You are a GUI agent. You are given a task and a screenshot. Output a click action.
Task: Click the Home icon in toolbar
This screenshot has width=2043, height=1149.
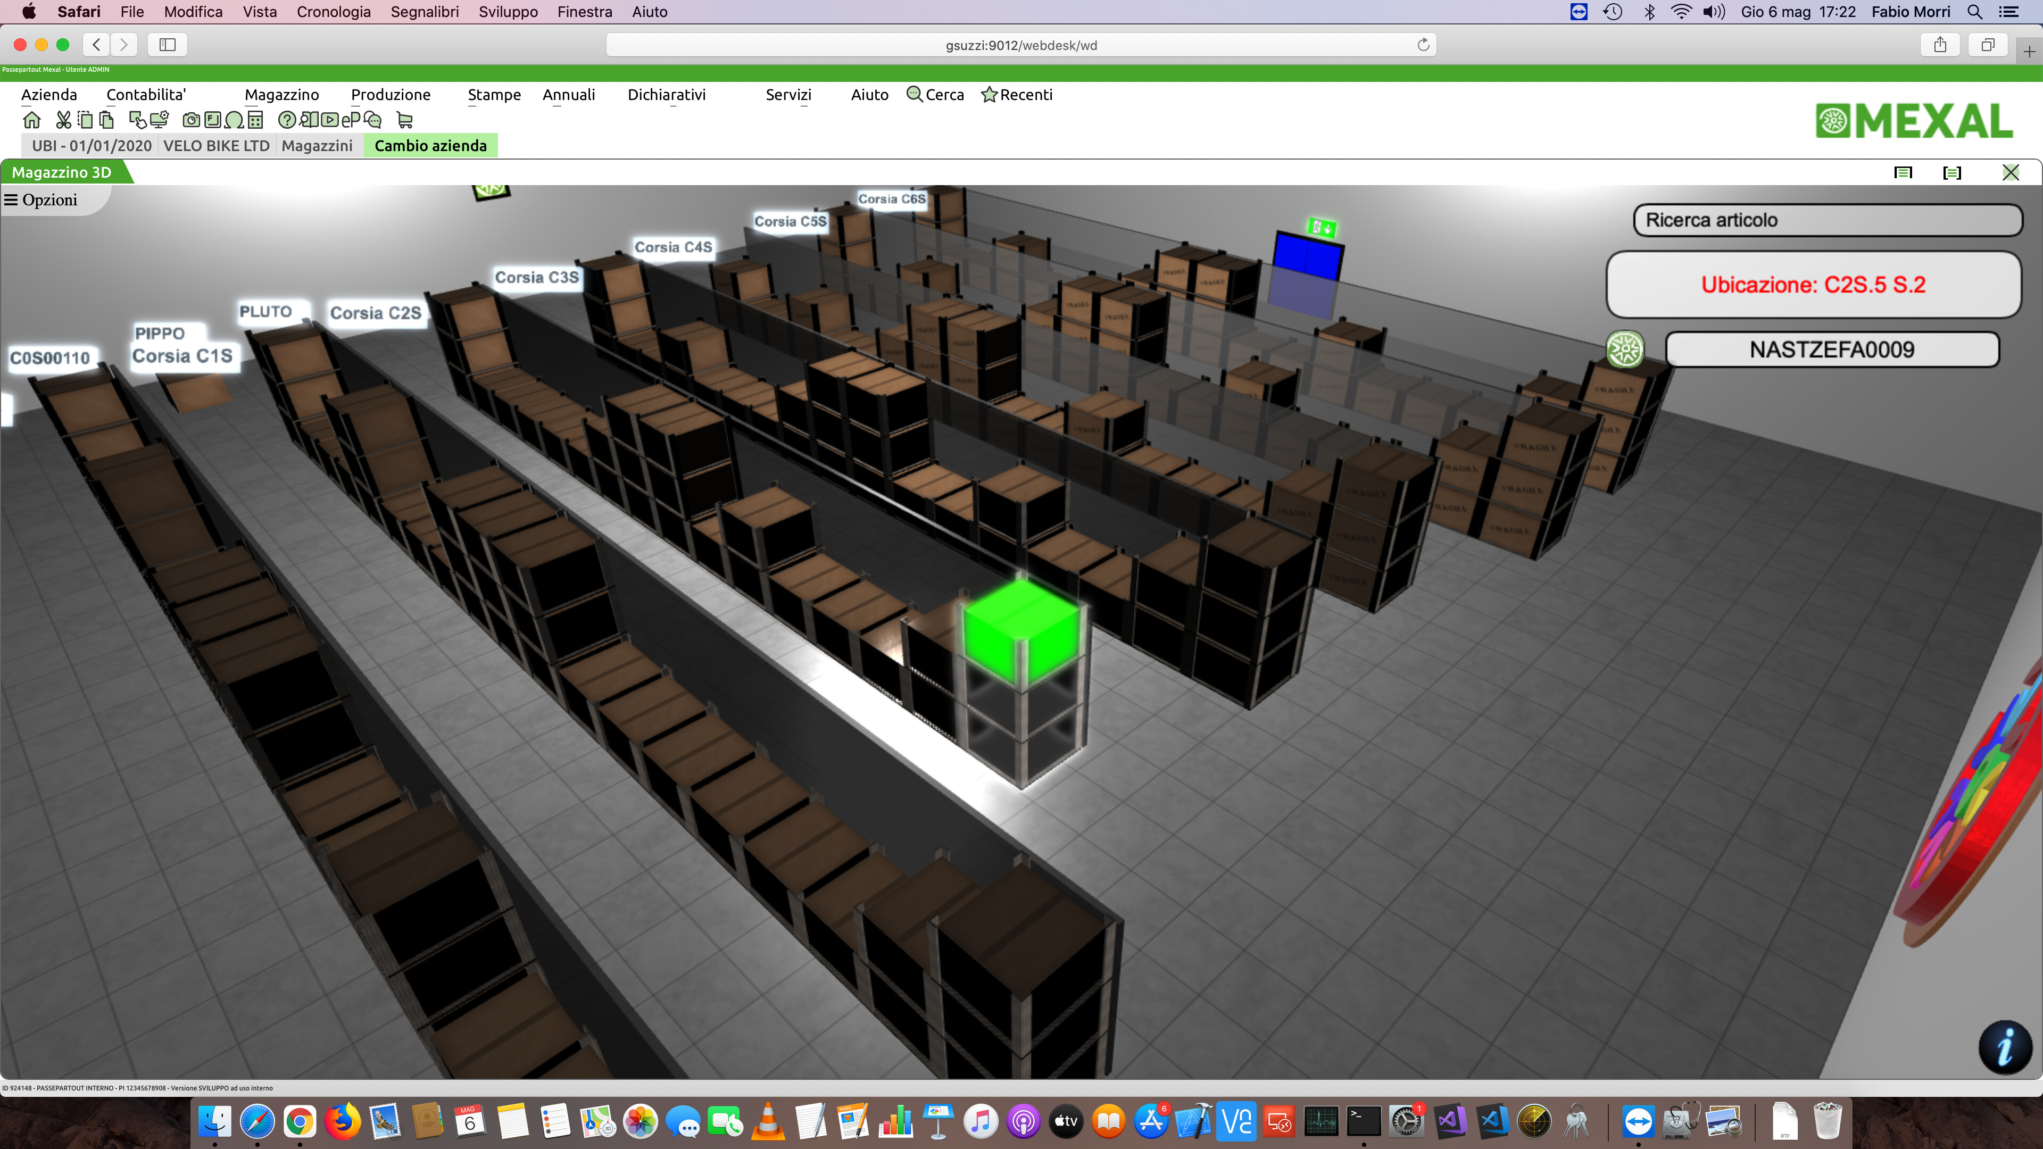32,121
